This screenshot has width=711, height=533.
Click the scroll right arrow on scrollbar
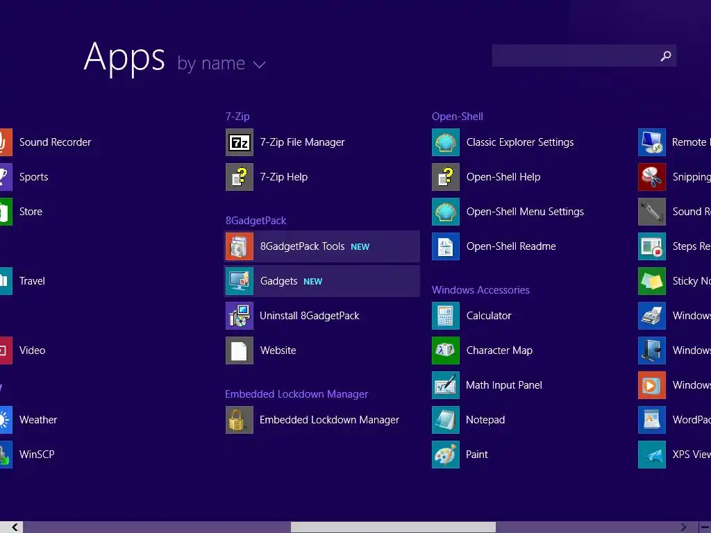click(x=683, y=527)
